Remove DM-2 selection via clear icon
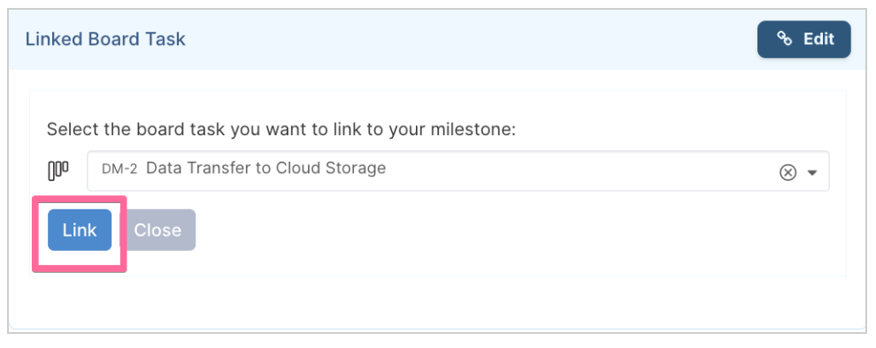Viewport: 876px width, 348px height. [788, 173]
